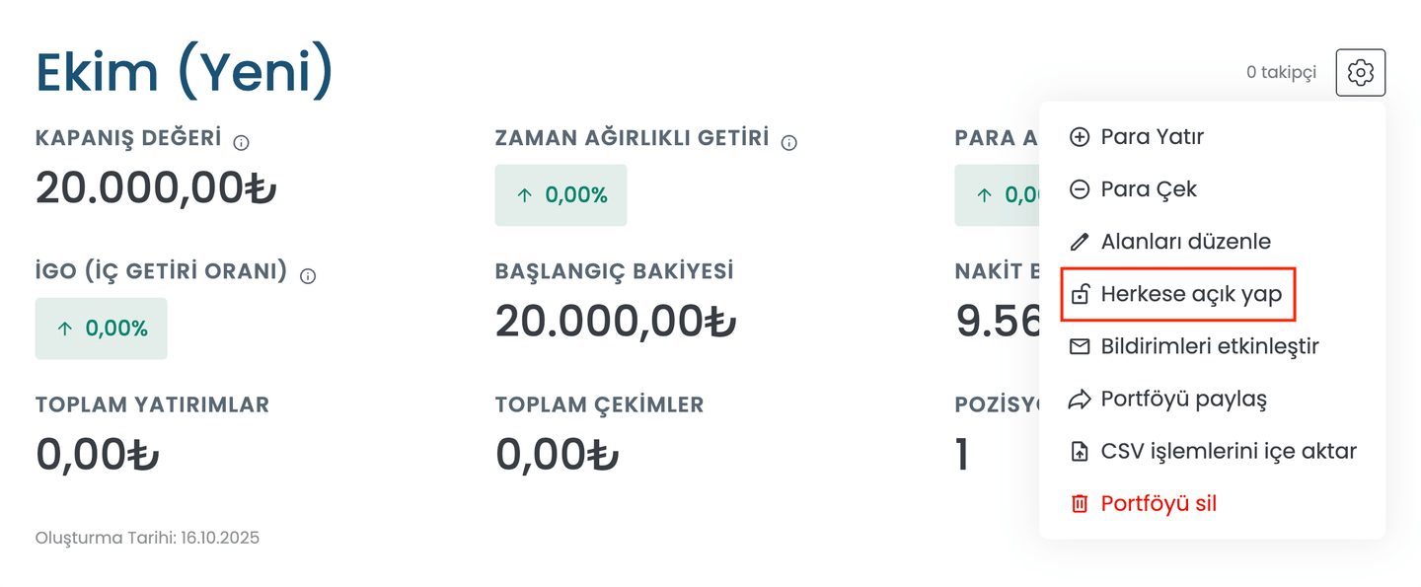This screenshot has height=587, width=1421.
Task: Show info for Kapanış Değeri
Action: click(242, 143)
